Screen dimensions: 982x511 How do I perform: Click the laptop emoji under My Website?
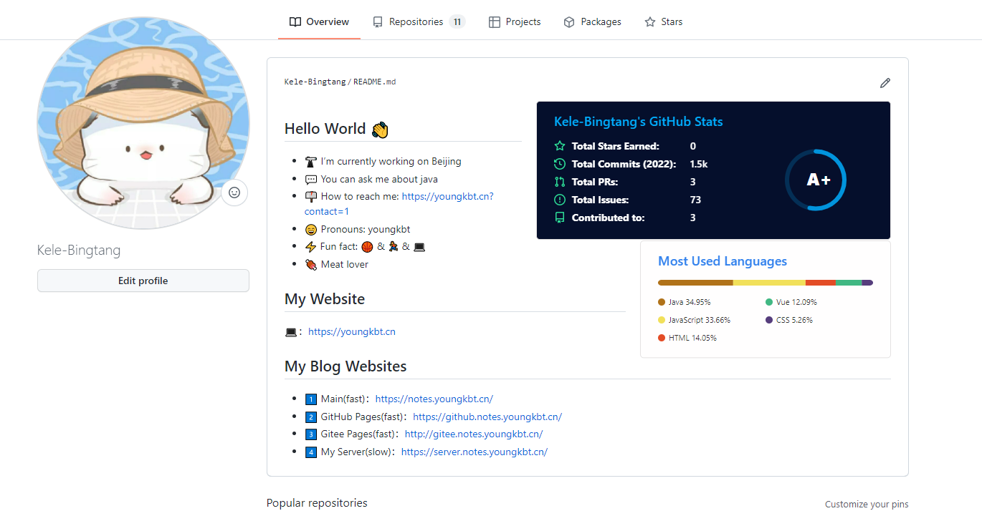click(291, 332)
